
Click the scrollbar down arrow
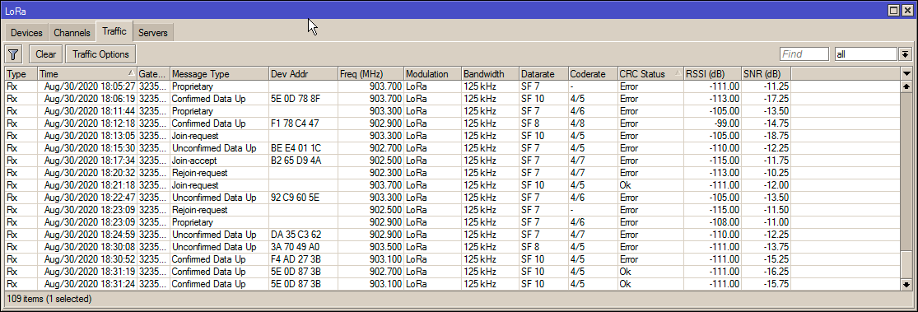coord(906,285)
